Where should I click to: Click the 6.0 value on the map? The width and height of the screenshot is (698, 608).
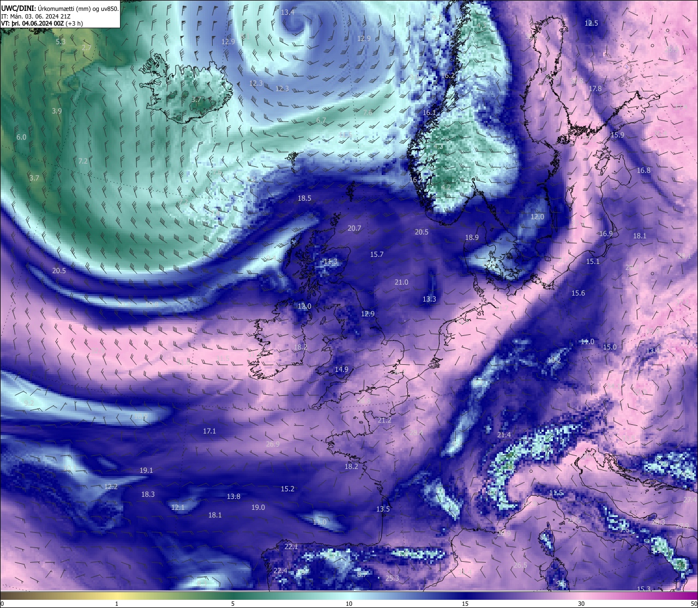(21, 137)
